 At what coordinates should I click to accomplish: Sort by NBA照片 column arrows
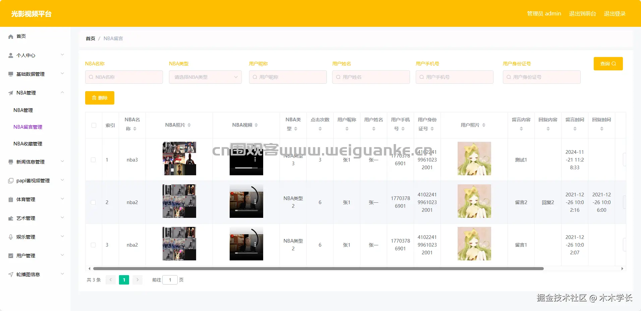click(189, 125)
